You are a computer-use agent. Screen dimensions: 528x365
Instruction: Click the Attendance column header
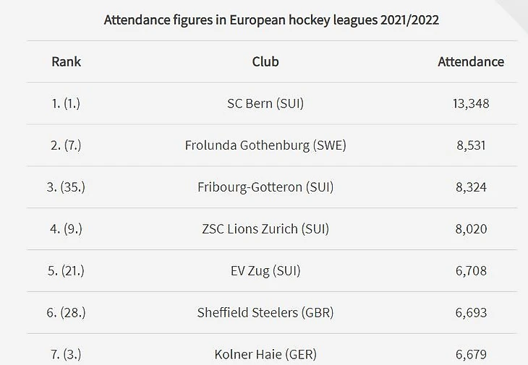click(471, 61)
